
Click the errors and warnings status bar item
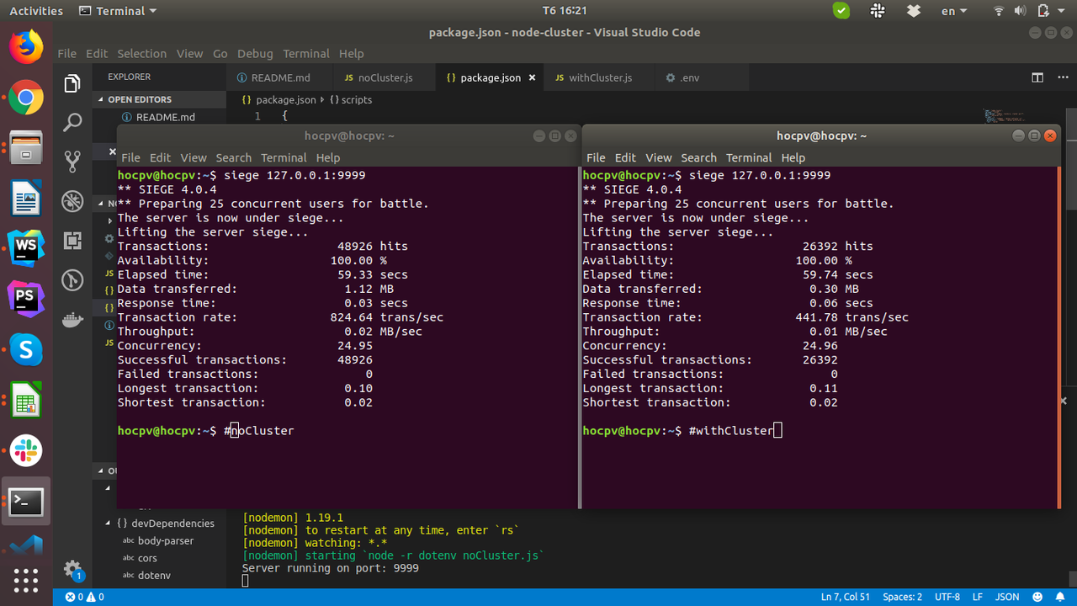pyautogui.click(x=84, y=597)
